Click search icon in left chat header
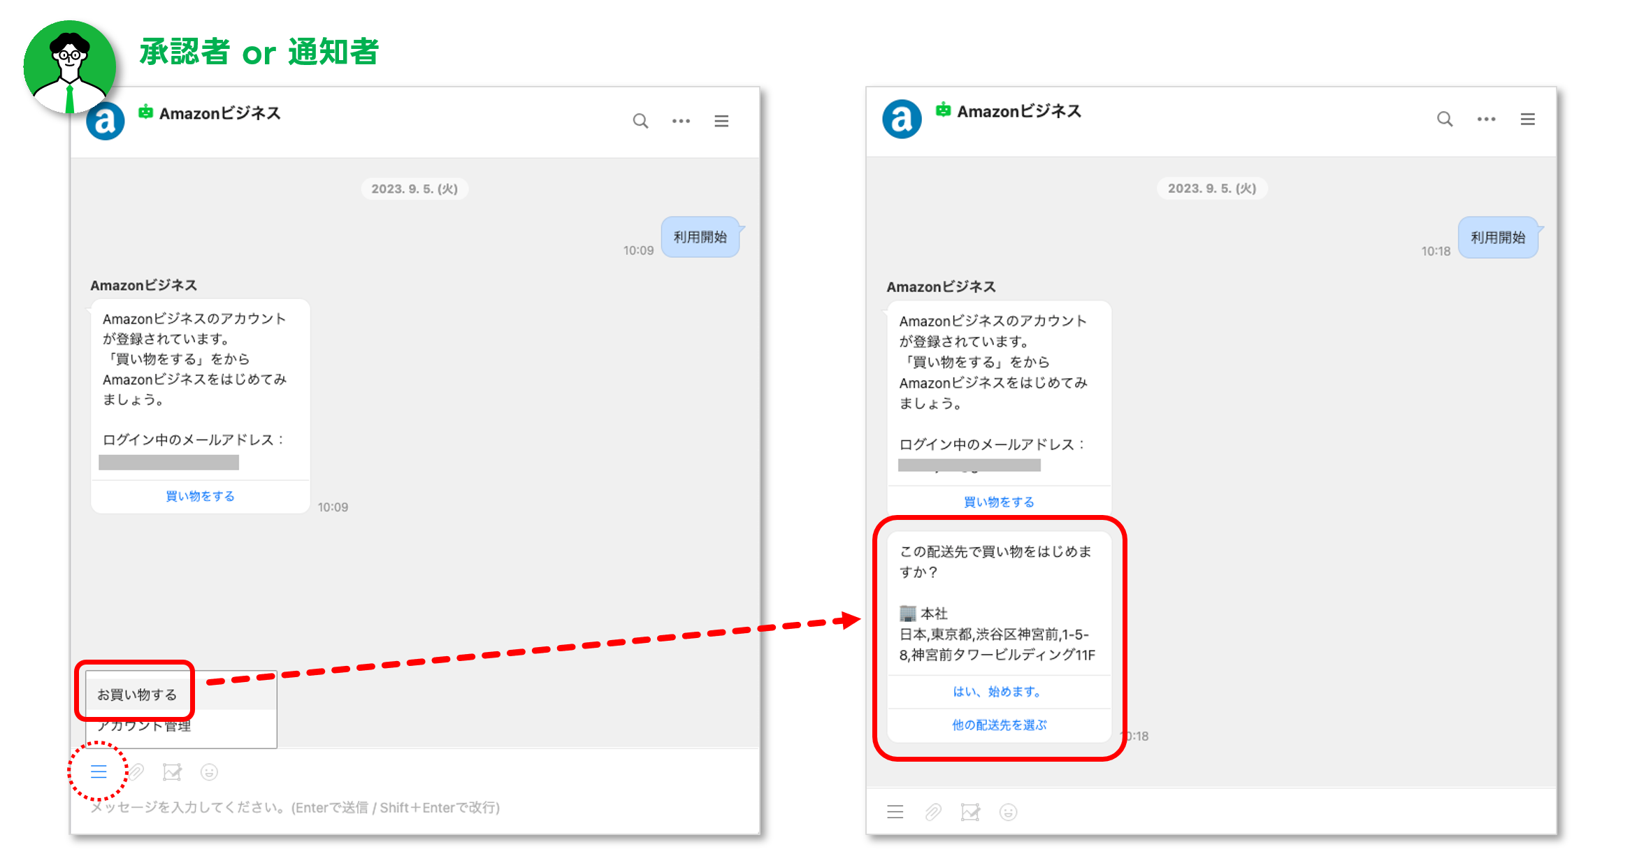Viewport: 1630px width, 863px height. 640,121
